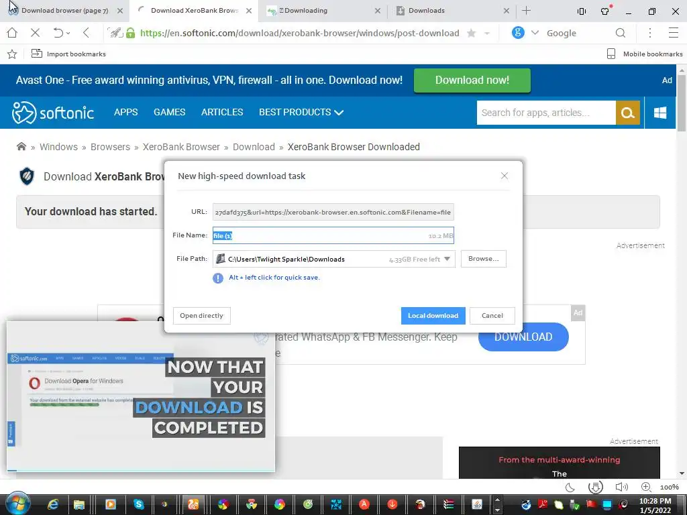Open the hamburger main menu
The image size is (687, 515).
[674, 33]
